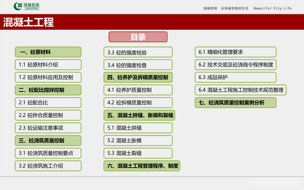Select 2.3 砼运输注意事项
This screenshot has width=304, height=190.
click(x=48, y=128)
